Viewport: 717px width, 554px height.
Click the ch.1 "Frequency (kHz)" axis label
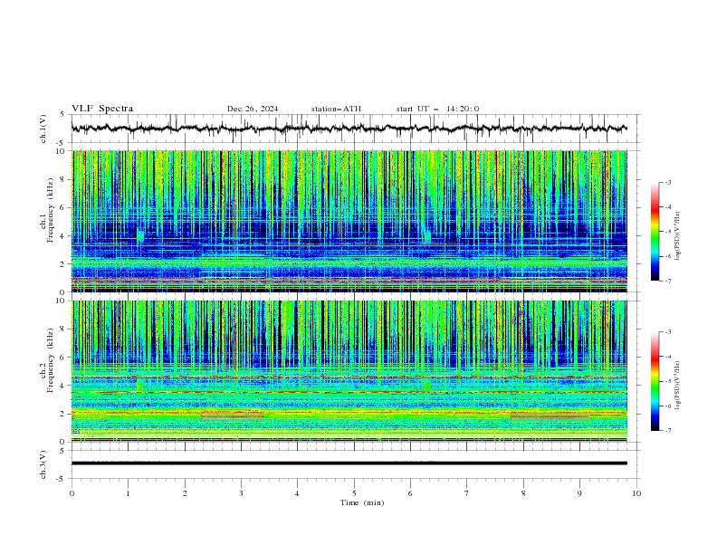tap(52, 210)
